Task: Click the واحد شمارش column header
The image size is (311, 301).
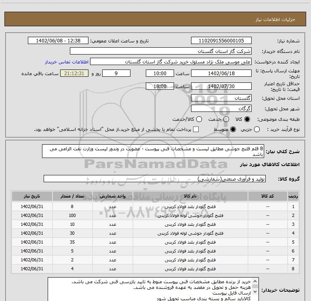Action: 112,196
